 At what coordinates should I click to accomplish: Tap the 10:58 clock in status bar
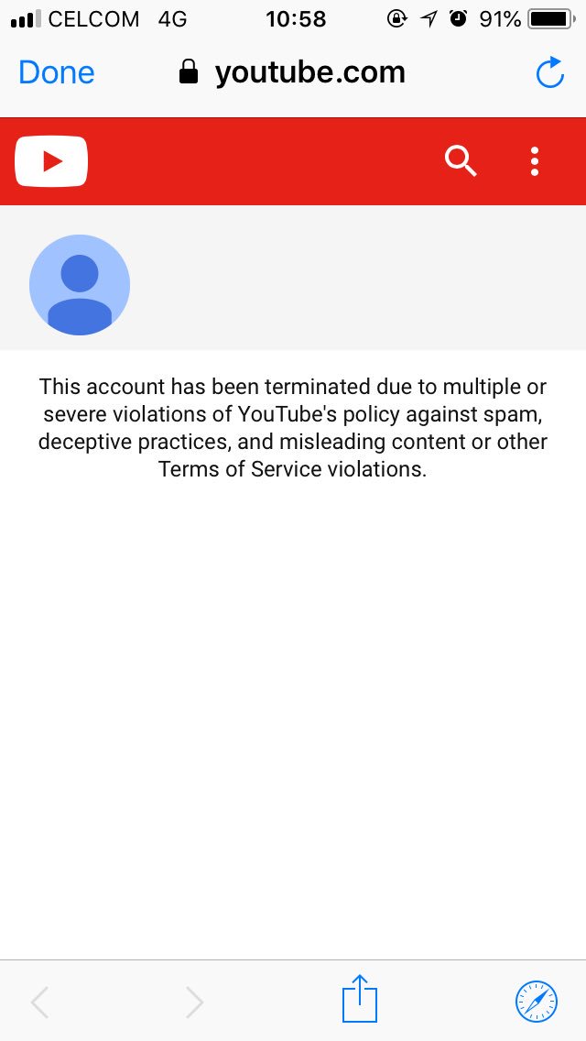click(296, 19)
